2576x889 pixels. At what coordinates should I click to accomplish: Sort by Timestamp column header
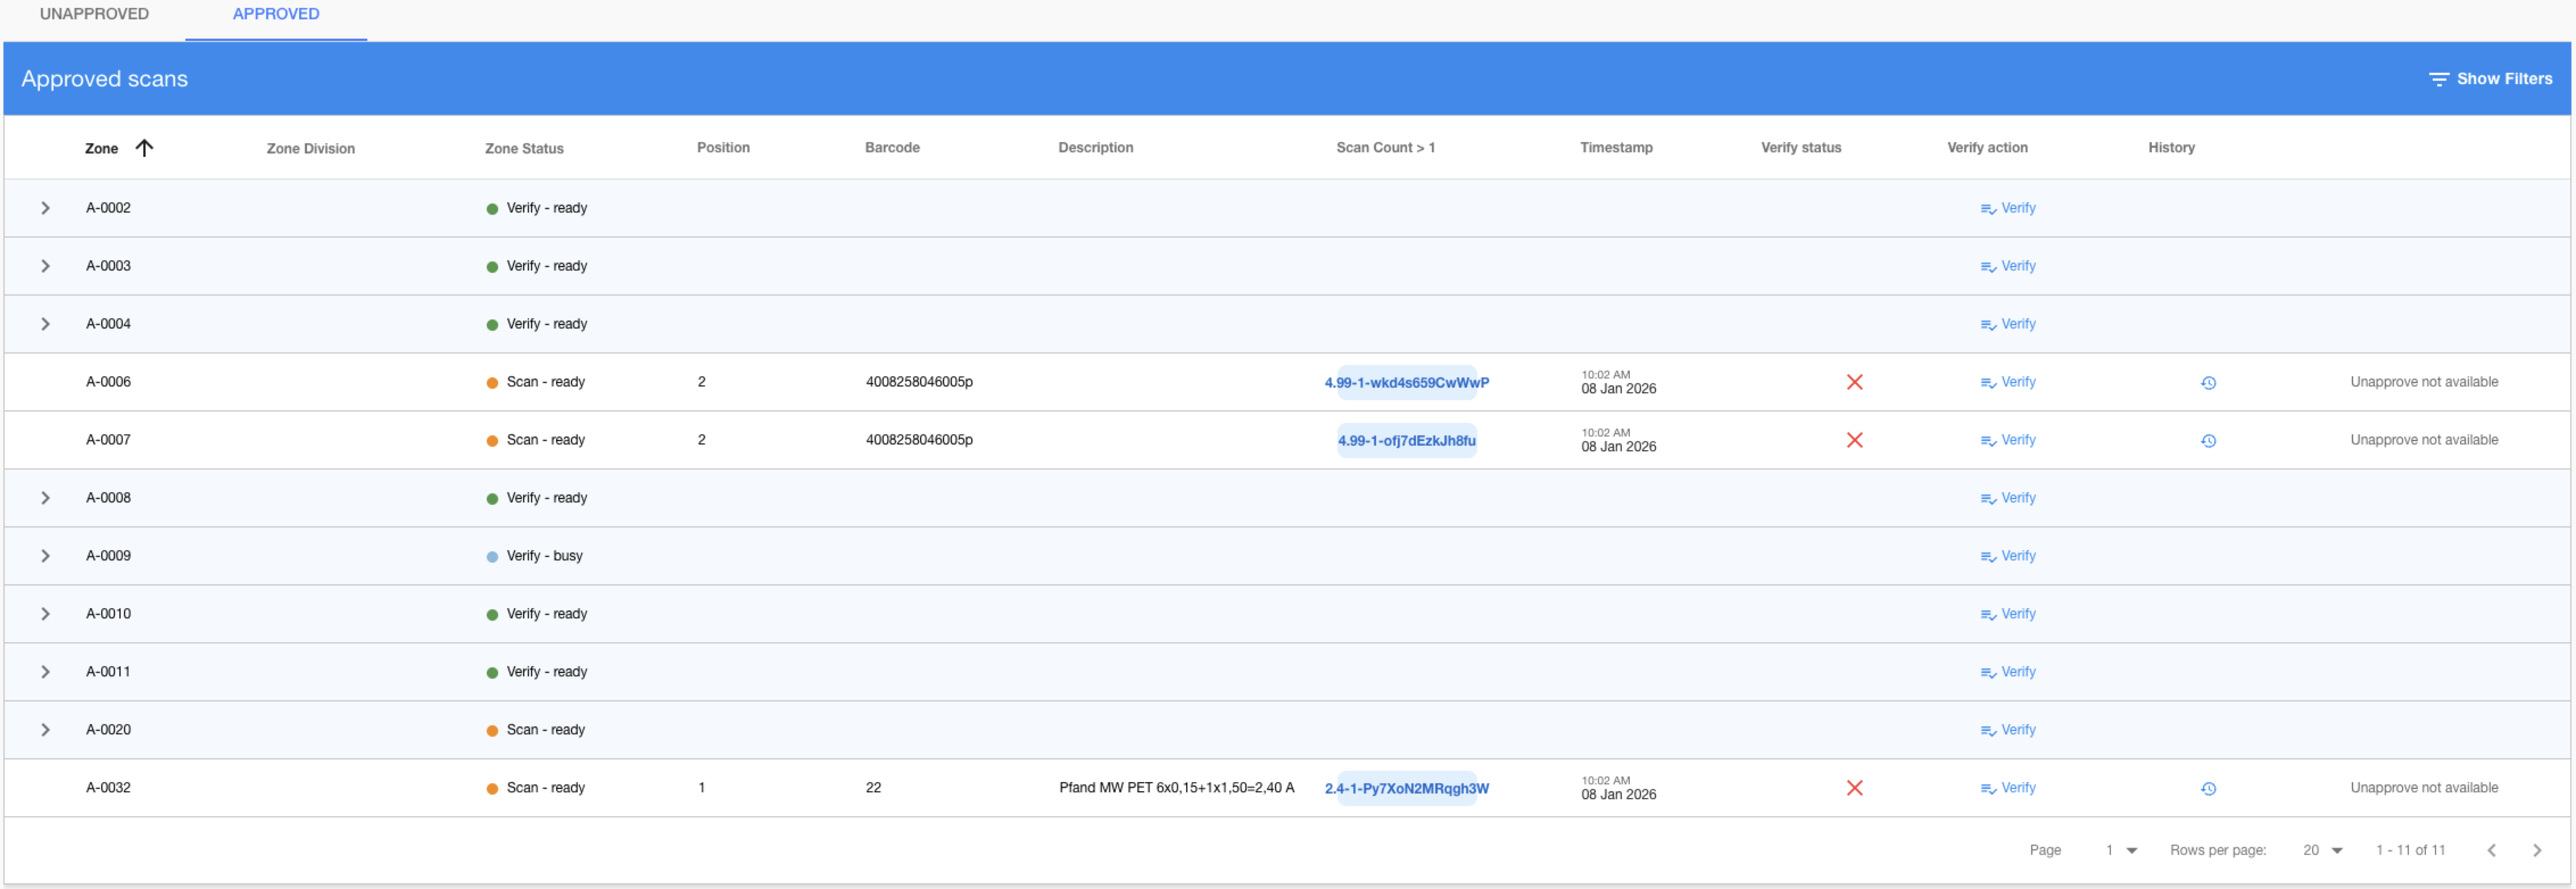click(1616, 148)
